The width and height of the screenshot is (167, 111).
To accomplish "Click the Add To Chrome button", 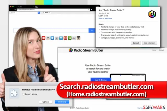I will [x=101, y=80].
